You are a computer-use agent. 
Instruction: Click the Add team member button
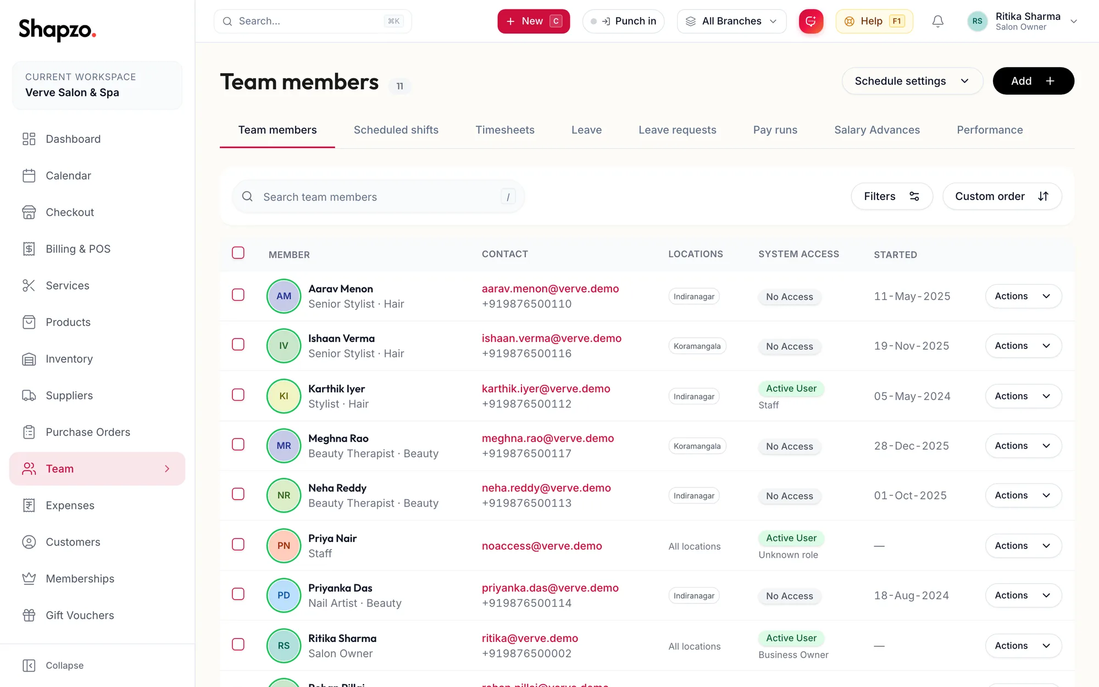point(1033,81)
